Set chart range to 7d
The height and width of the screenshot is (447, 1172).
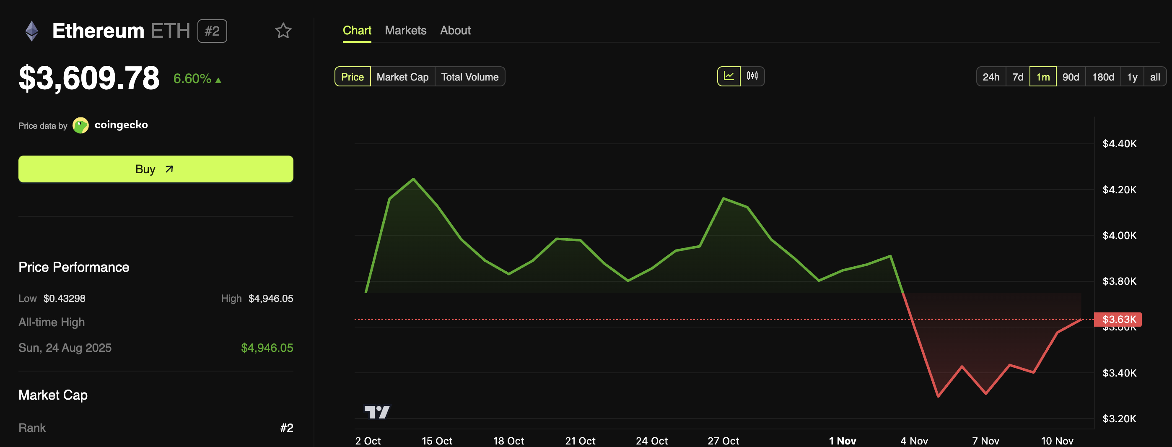tap(1017, 77)
